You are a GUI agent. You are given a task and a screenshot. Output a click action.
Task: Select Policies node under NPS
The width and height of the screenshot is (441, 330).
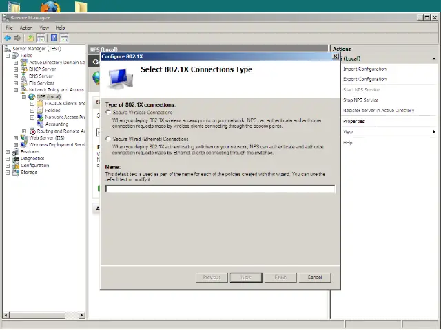pyautogui.click(x=52, y=110)
